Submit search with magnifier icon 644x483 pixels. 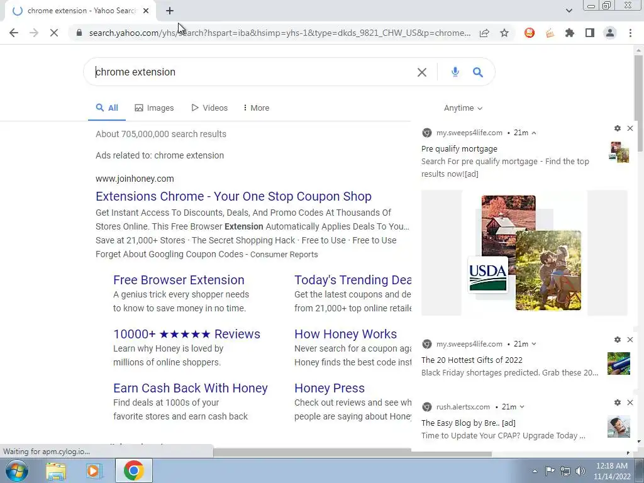tap(478, 72)
